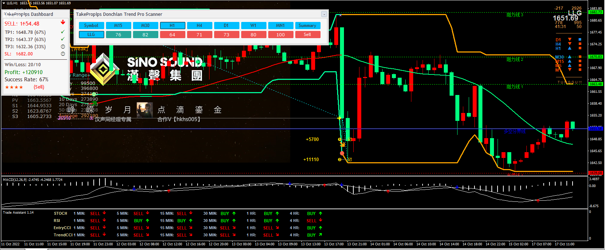605x250 pixels.
Task: Click the D1 value cell 73
Action: [226, 35]
